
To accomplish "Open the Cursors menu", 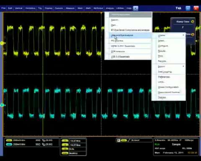I will point(59,8).
